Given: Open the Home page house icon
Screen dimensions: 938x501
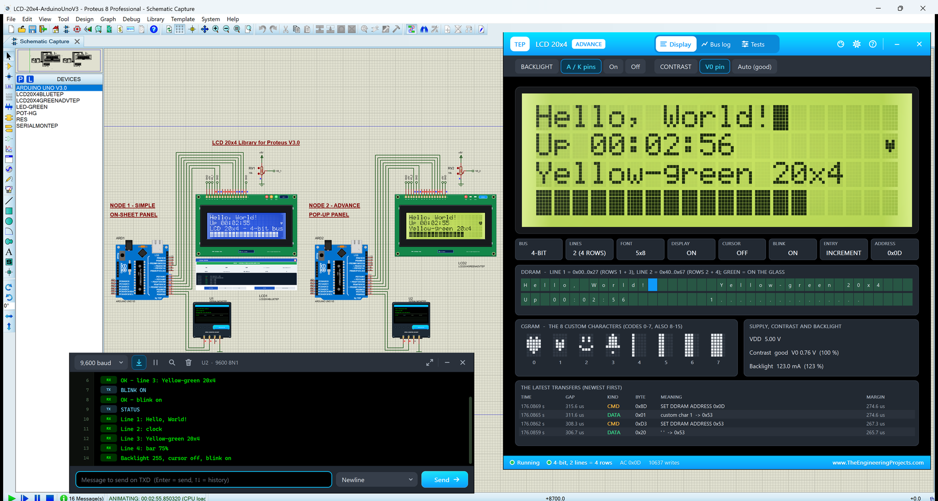Looking at the screenshot, I should tap(55, 29).
